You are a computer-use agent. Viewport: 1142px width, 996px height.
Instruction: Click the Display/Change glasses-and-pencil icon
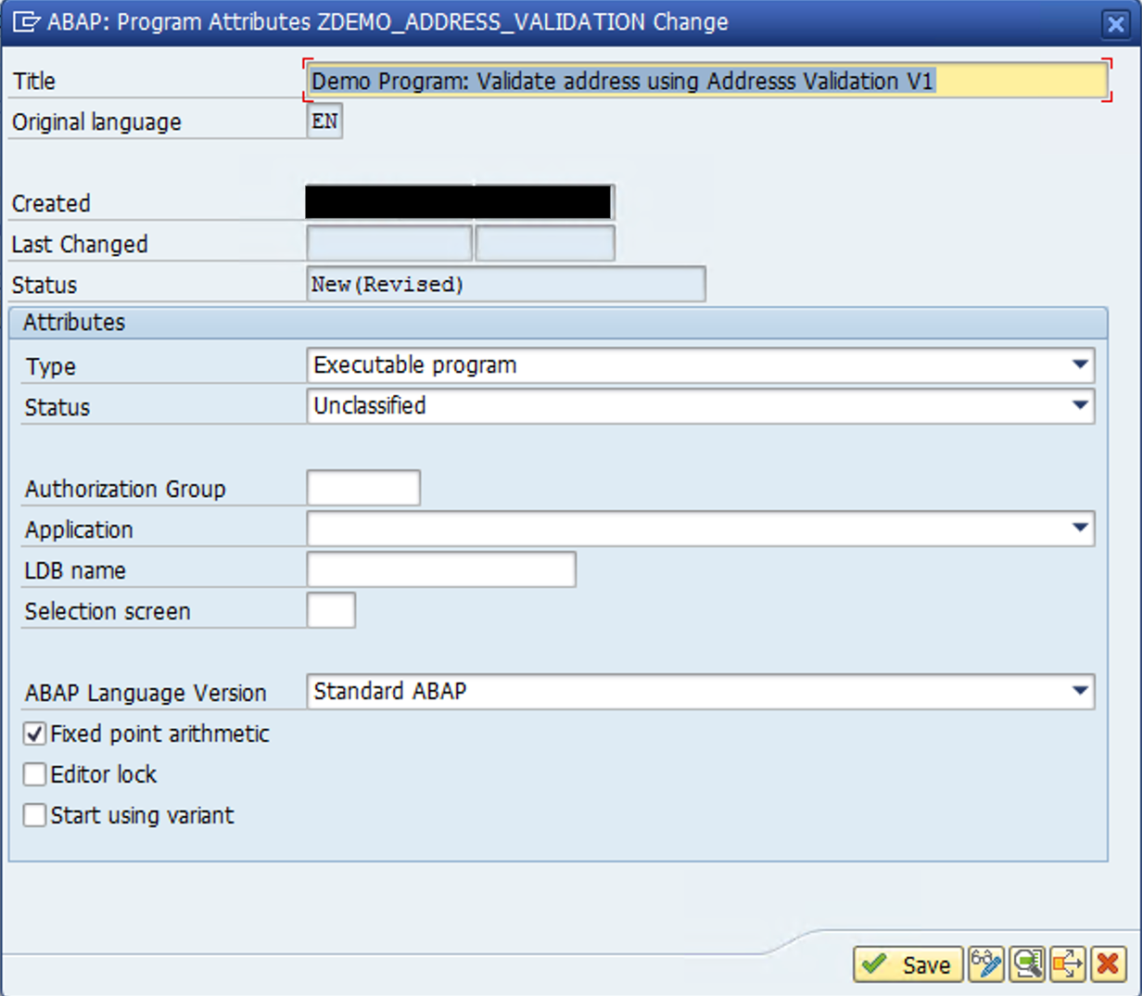coord(985,964)
